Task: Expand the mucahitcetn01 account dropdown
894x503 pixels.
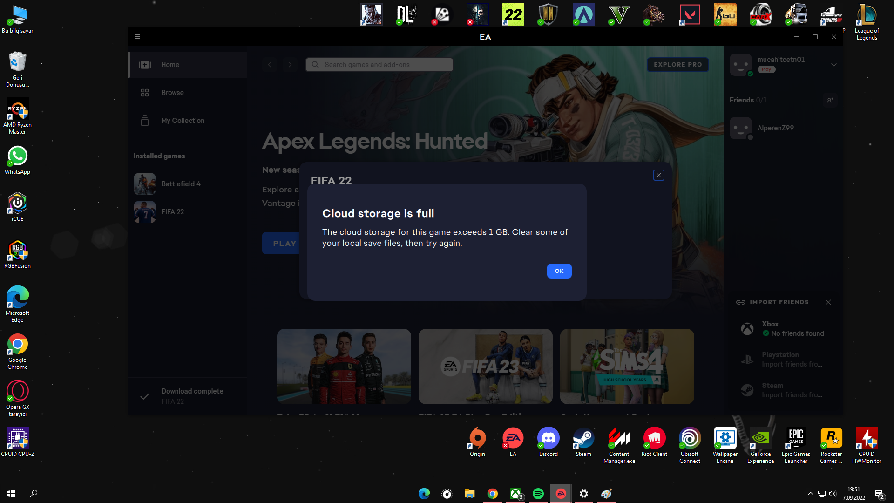Action: coord(834,65)
